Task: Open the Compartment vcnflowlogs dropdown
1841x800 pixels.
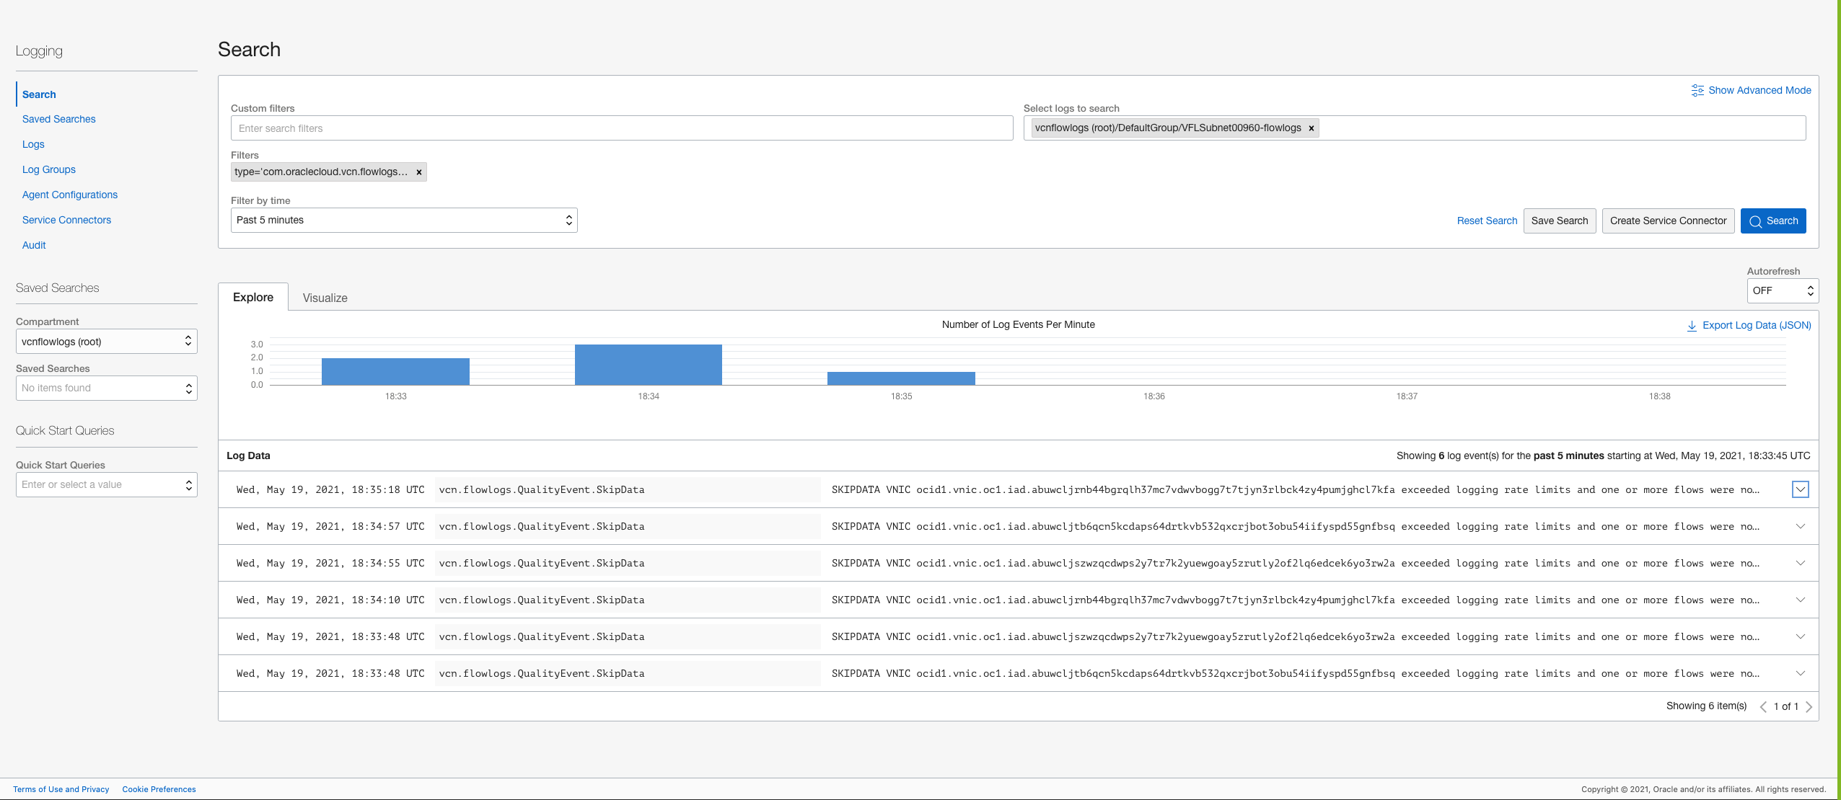Action: [106, 342]
